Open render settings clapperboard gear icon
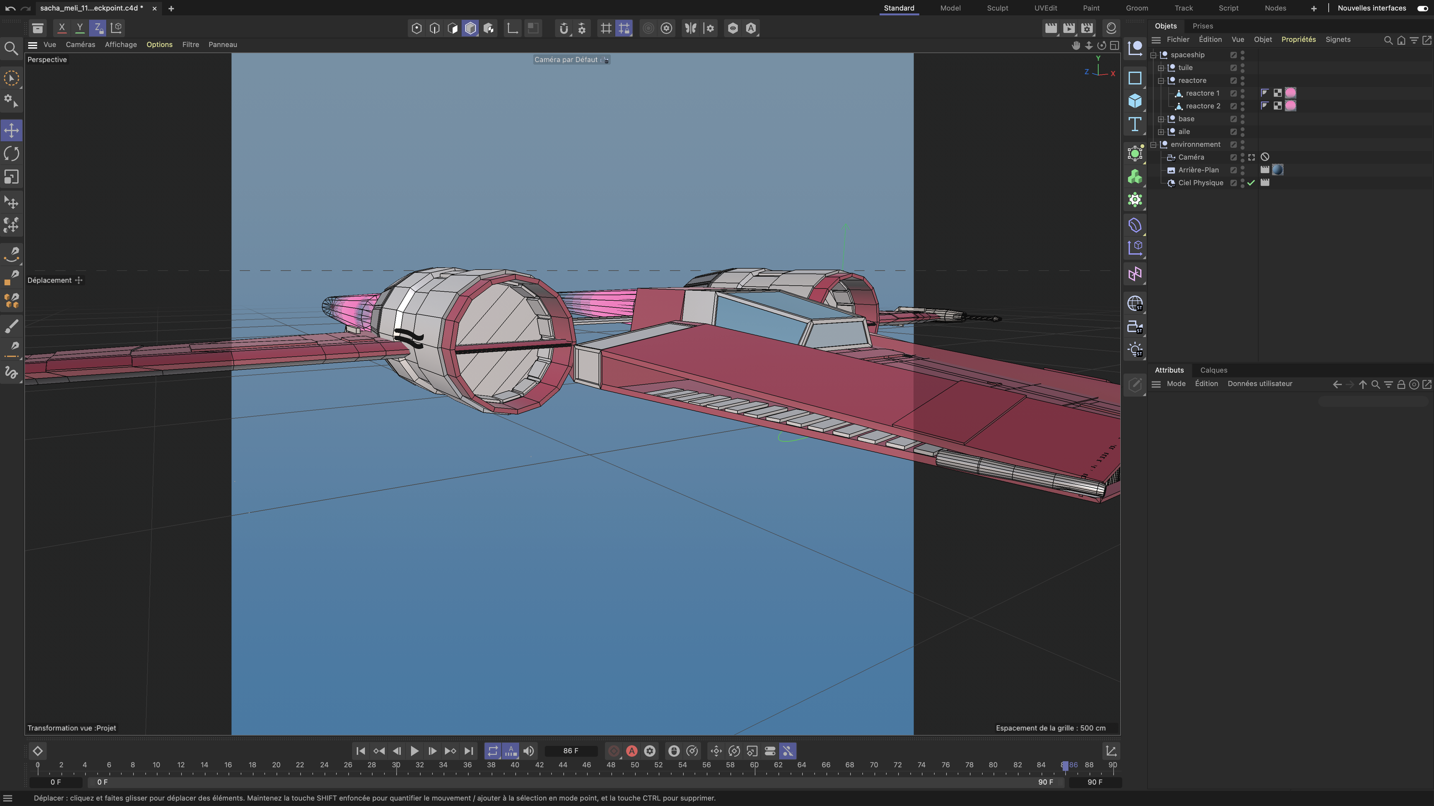The height and width of the screenshot is (806, 1434). 1087,28
